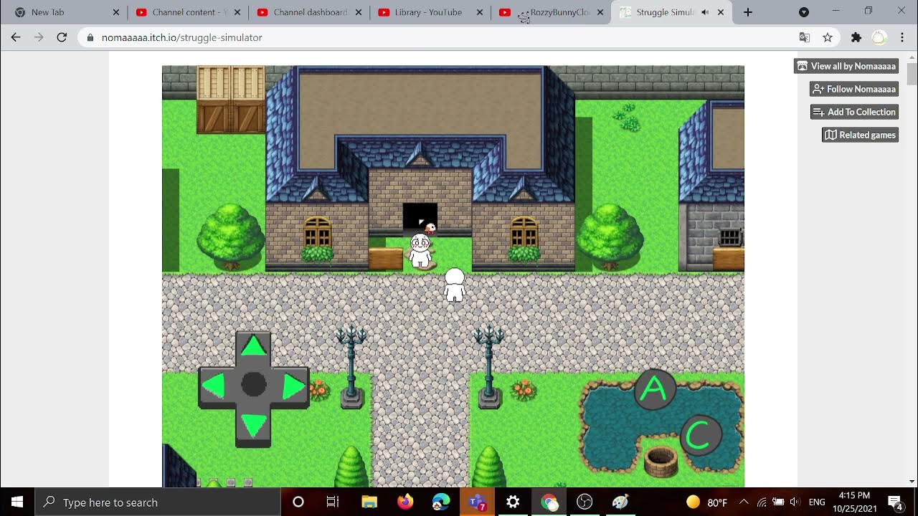Open the clock showing 4:15 PM
The image size is (918, 516).
click(854, 502)
